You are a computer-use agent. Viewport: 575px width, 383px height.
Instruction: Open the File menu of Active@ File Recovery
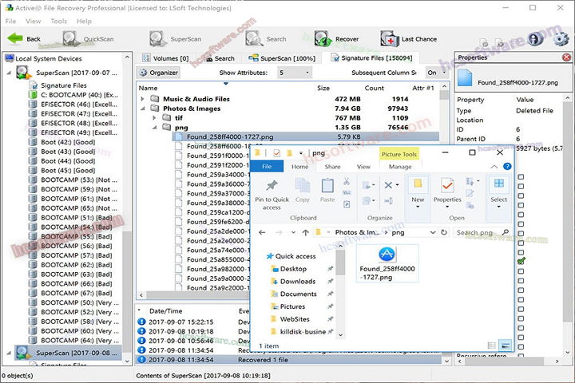[x=10, y=21]
